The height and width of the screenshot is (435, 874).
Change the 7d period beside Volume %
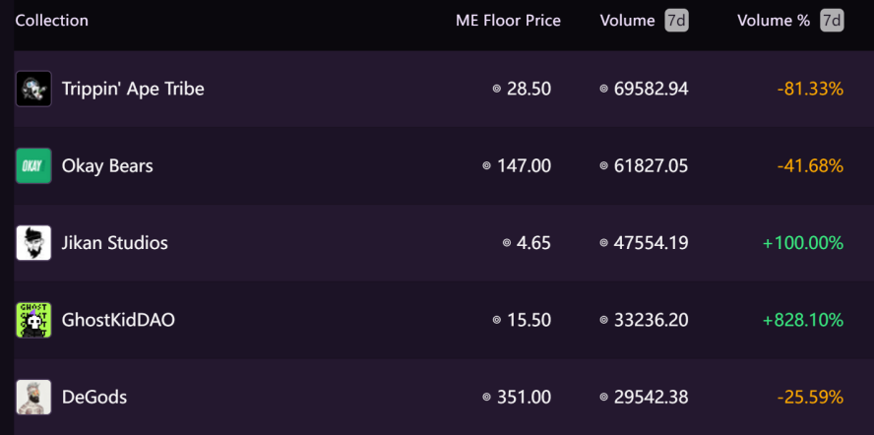click(832, 22)
